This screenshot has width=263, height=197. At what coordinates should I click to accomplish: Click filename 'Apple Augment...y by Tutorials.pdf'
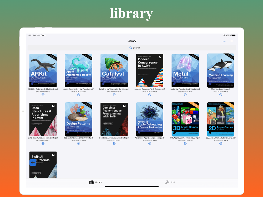pyautogui.click(x=78, y=89)
